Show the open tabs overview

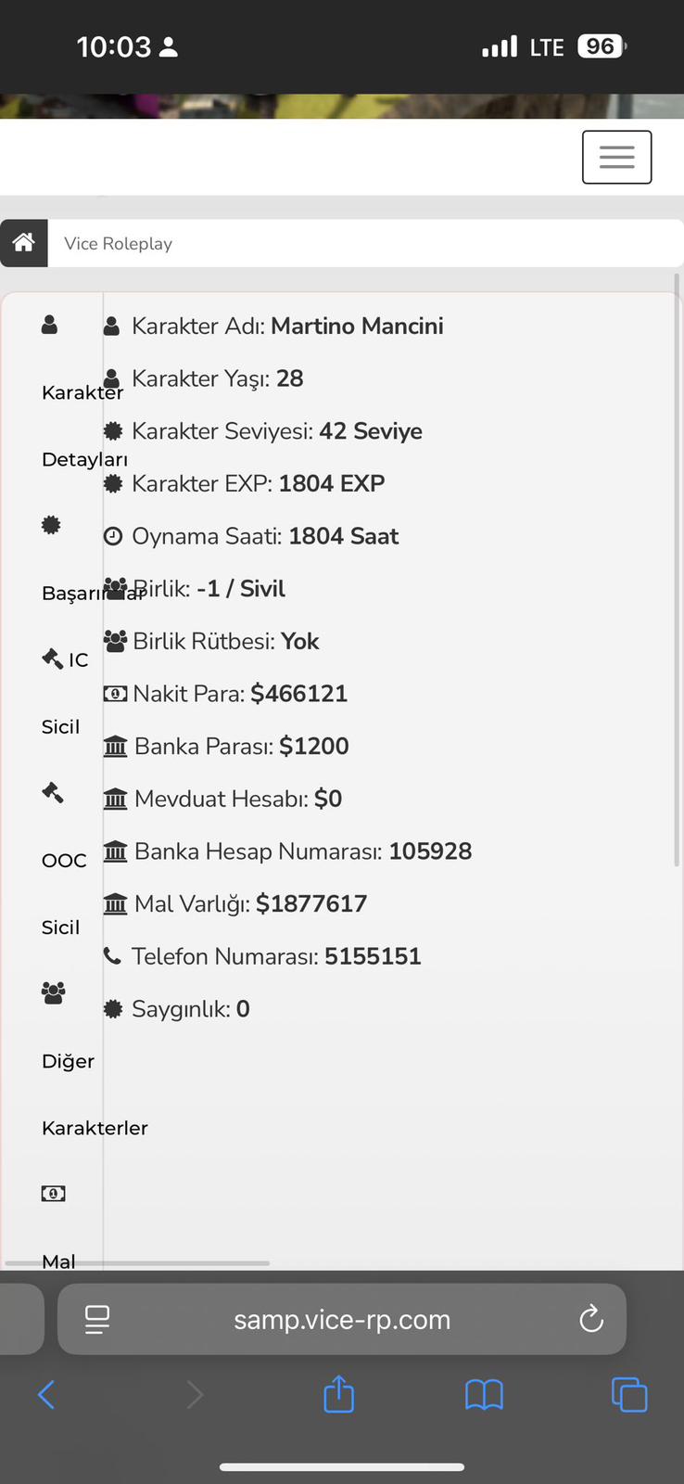[x=629, y=1394]
